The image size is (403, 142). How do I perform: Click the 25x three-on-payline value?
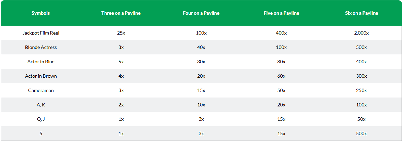(x=121, y=33)
